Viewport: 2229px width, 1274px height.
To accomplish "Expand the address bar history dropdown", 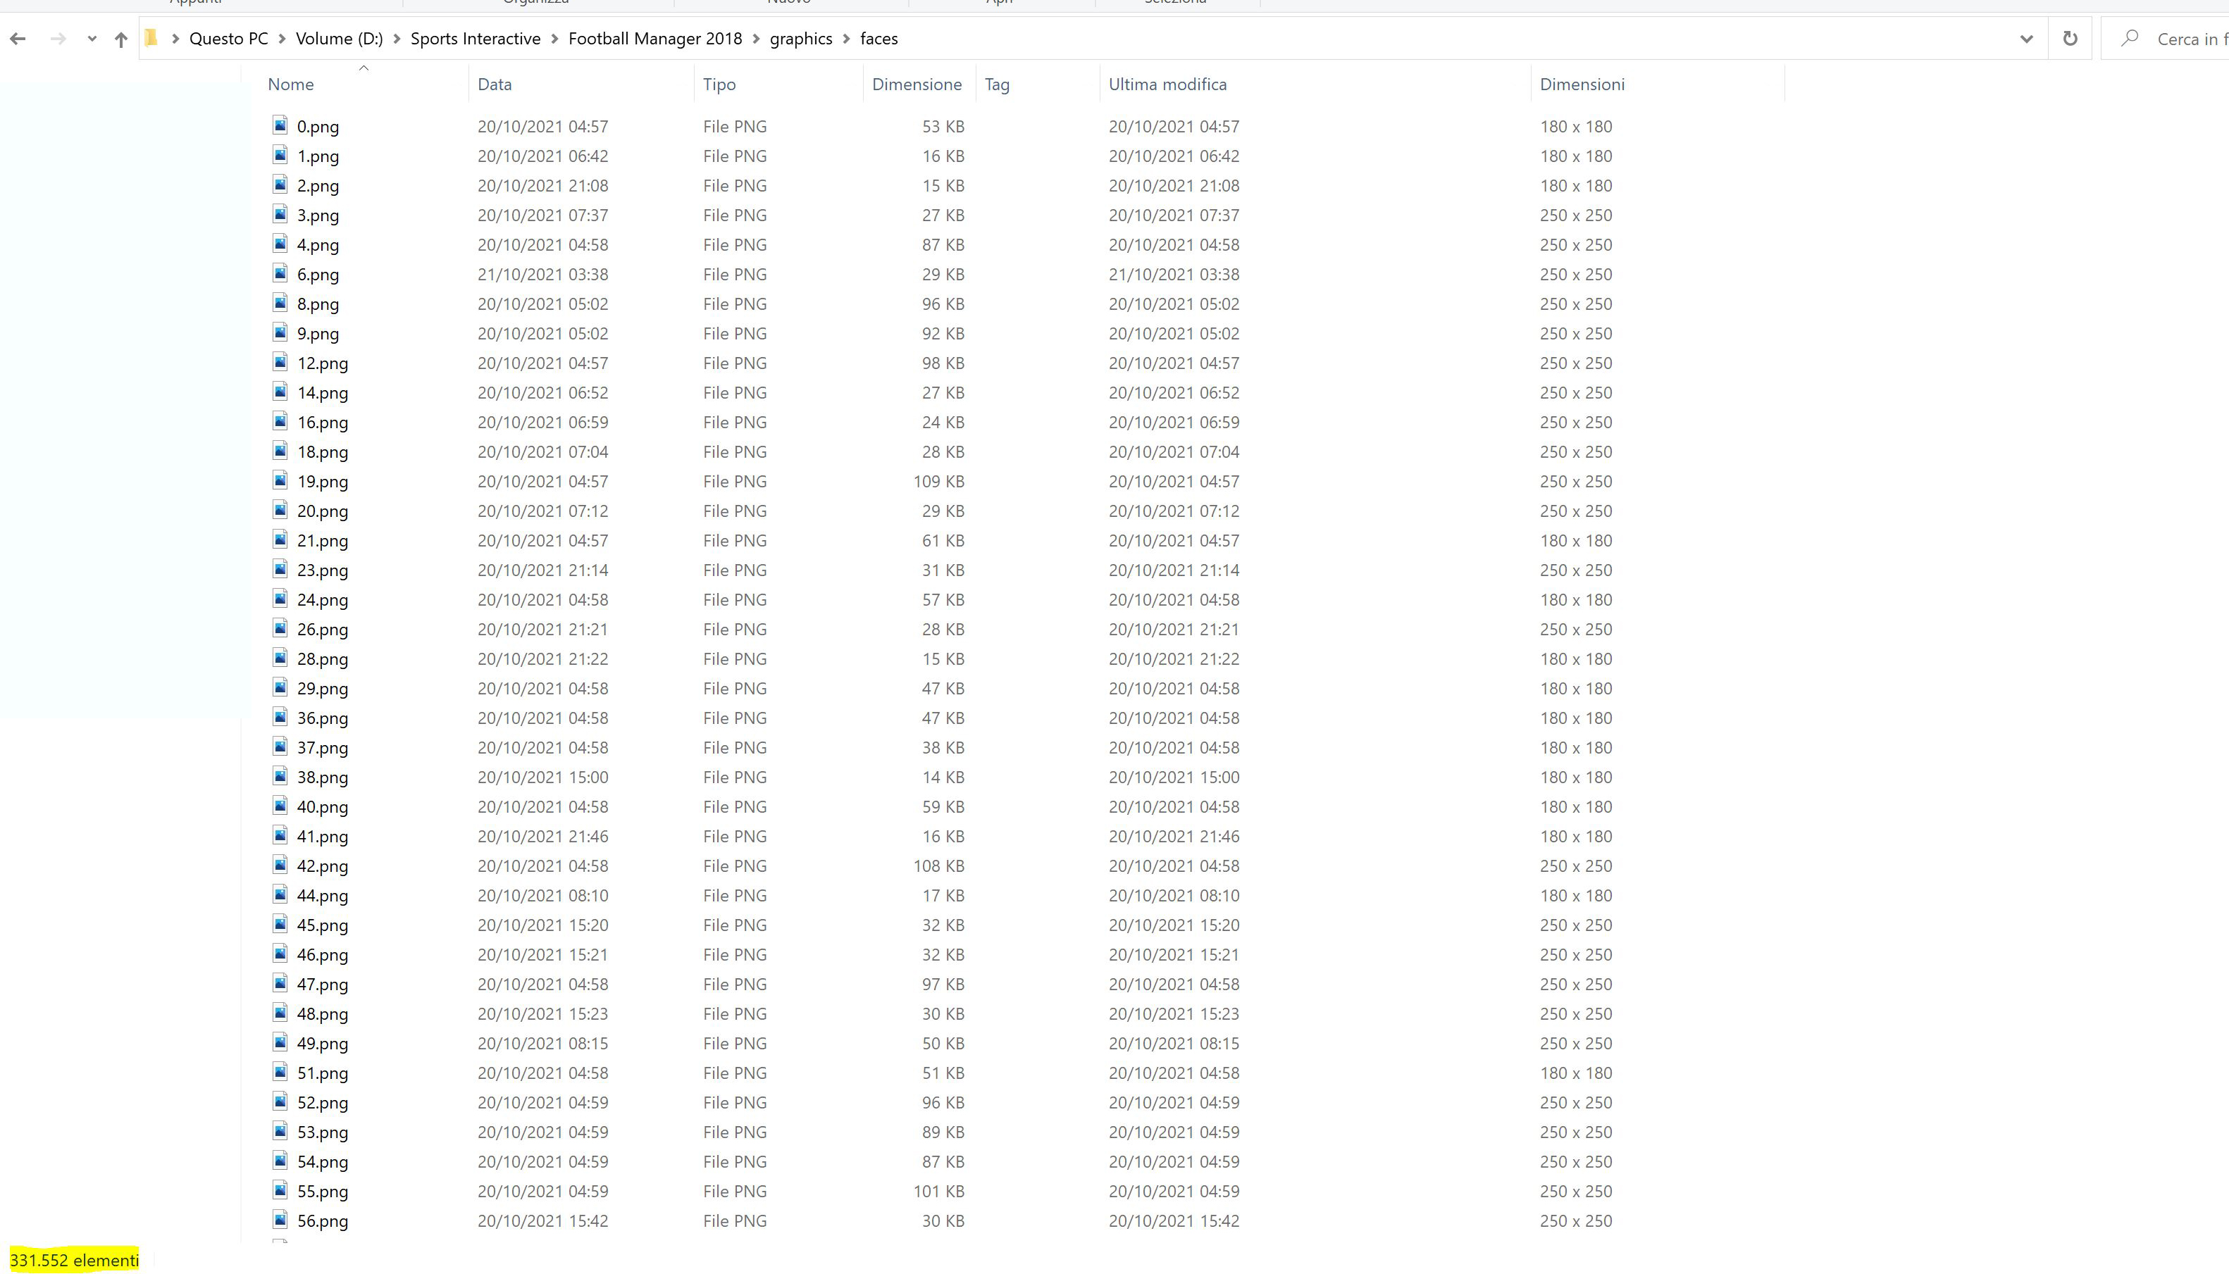I will coord(2026,39).
